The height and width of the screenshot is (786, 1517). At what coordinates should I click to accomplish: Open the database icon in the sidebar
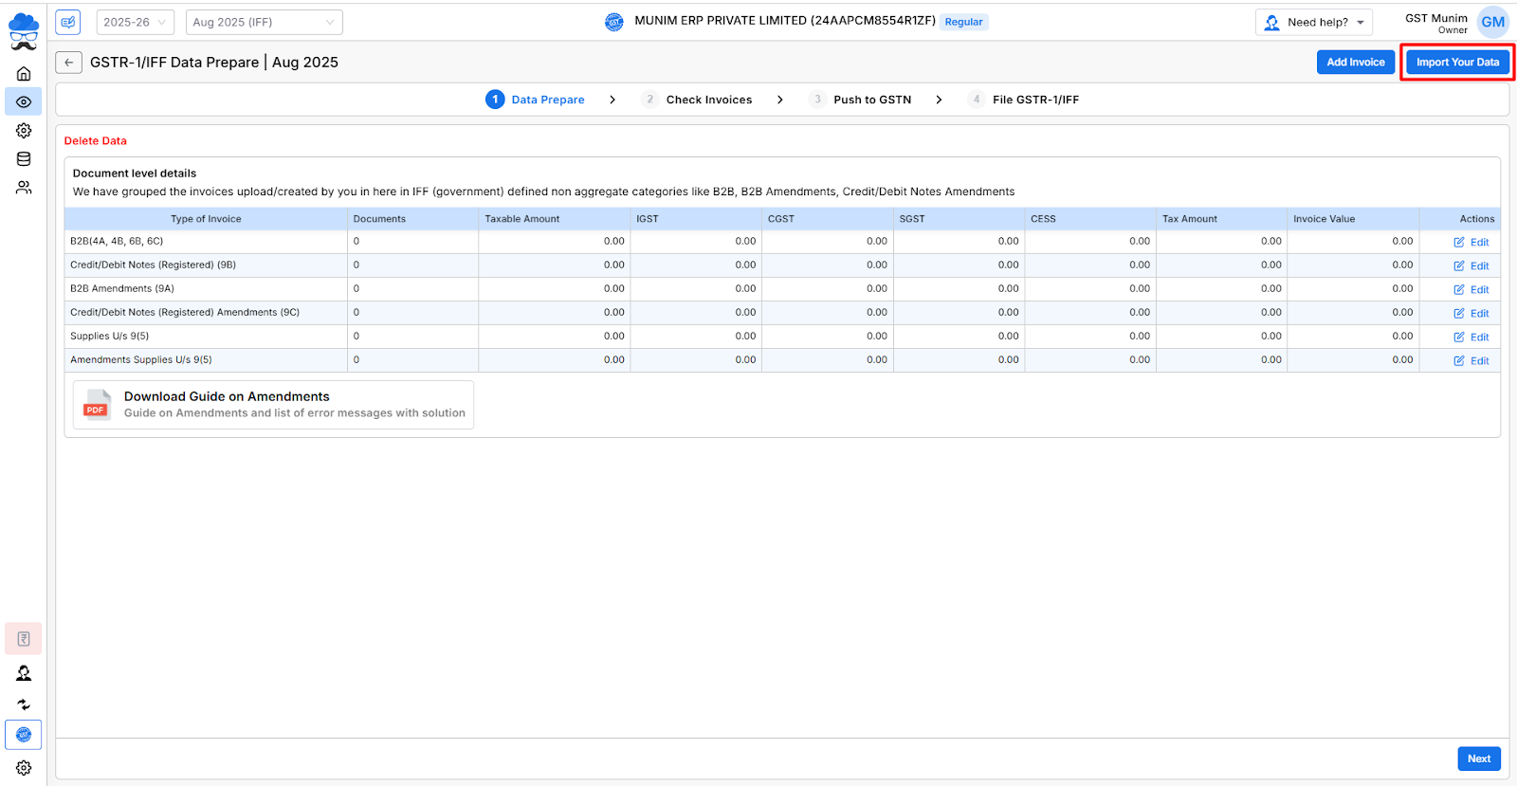(x=24, y=159)
